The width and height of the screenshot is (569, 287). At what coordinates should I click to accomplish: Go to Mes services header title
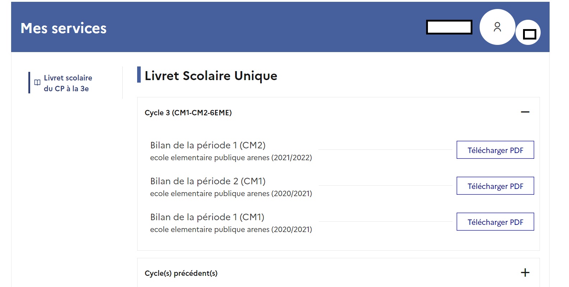[64, 28]
